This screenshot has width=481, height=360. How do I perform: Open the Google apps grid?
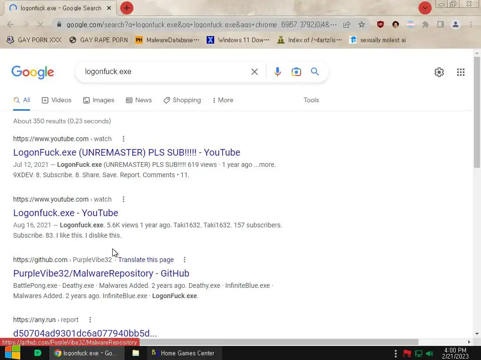[x=460, y=72]
